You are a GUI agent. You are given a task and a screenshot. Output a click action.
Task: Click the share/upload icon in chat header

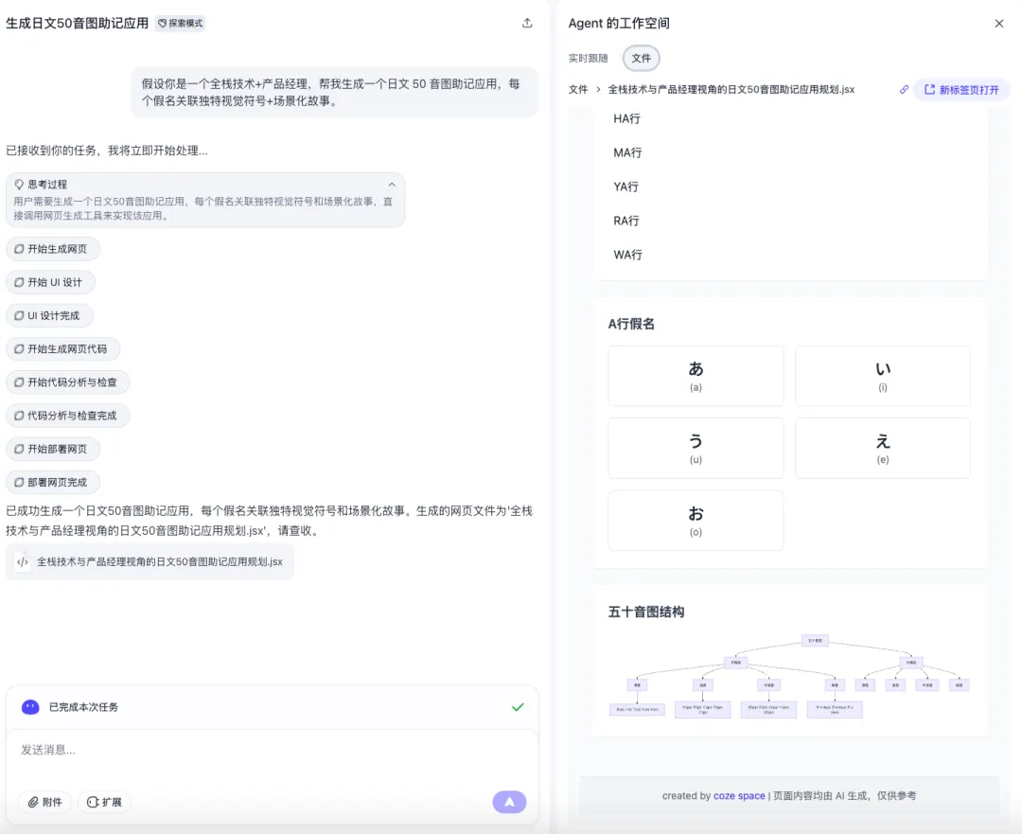click(x=527, y=24)
